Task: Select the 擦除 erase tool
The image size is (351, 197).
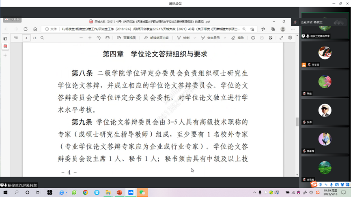Action: click(237, 38)
